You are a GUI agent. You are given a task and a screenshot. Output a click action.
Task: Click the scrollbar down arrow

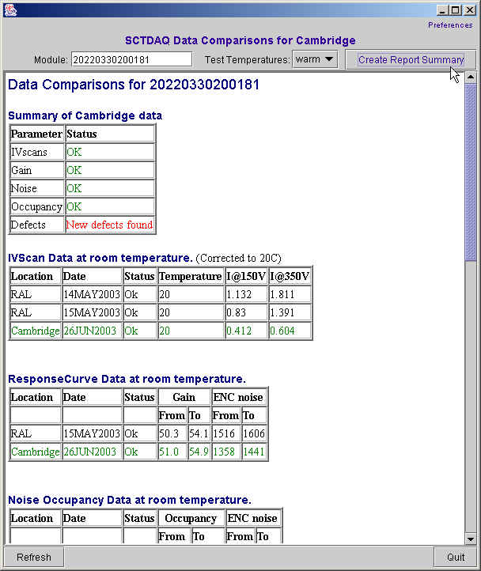pos(471,539)
